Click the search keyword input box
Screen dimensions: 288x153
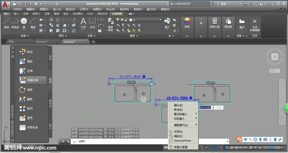pos(190,4)
